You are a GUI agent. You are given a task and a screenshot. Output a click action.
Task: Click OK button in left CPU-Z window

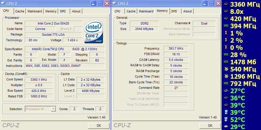pyautogui.click(x=99, y=126)
